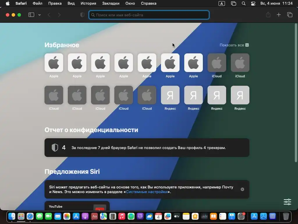This screenshot has width=298, height=224.
Task: Go back with the back arrow
Action: click(x=49, y=15)
